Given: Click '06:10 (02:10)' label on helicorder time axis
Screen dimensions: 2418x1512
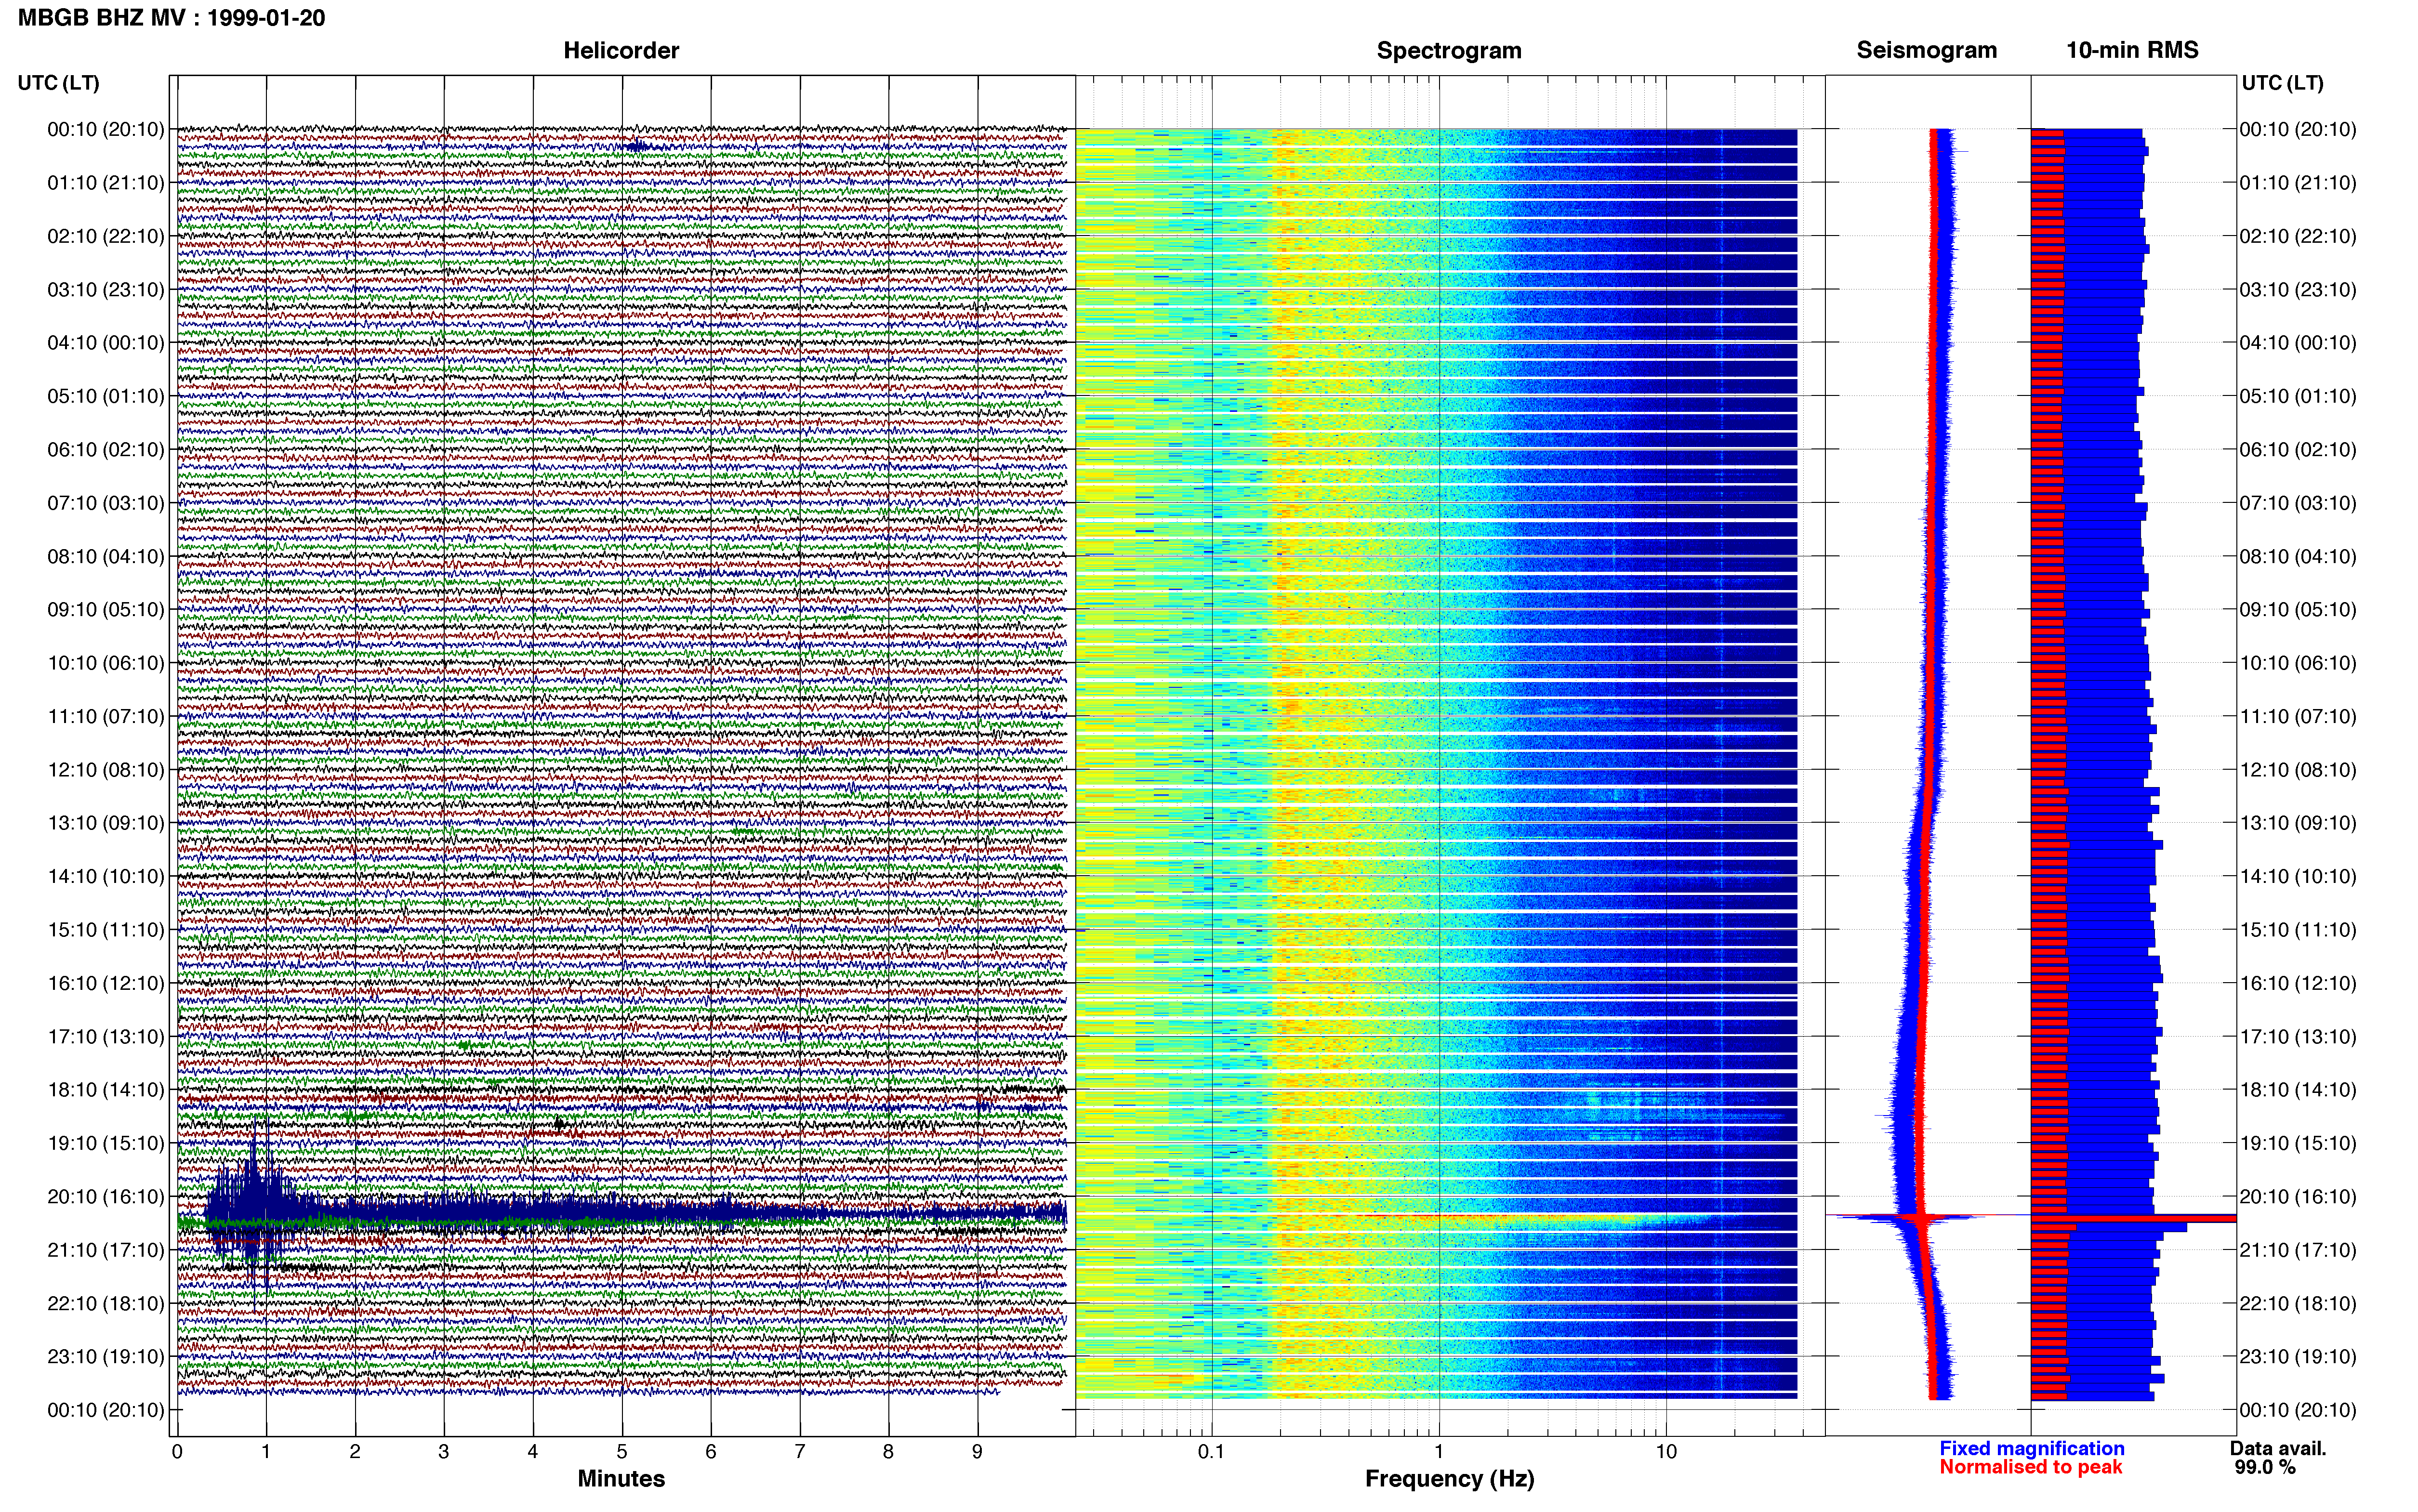Looking at the screenshot, I should [x=106, y=450].
